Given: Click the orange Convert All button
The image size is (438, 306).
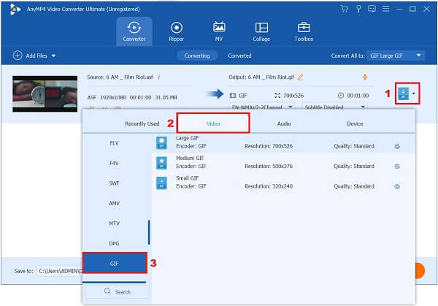Looking at the screenshot, I should [420, 270].
